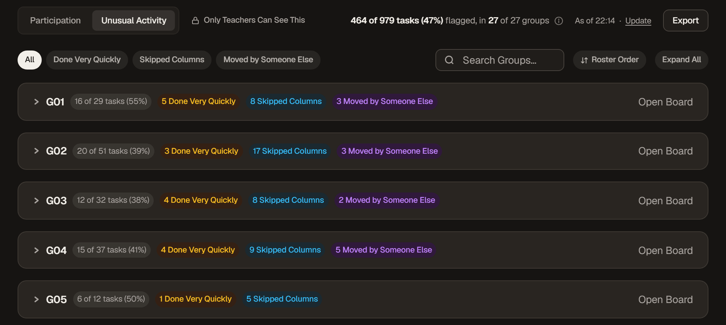
Task: Expand the G04 group row chevron
Action: [x=36, y=250]
